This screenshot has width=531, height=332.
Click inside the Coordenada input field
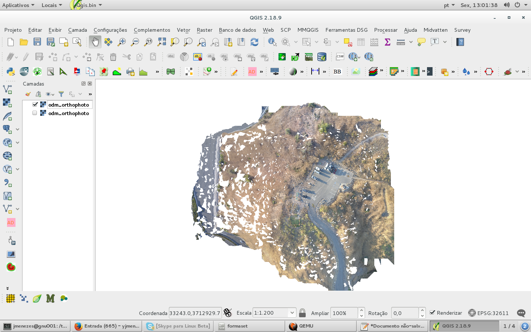(x=195, y=313)
